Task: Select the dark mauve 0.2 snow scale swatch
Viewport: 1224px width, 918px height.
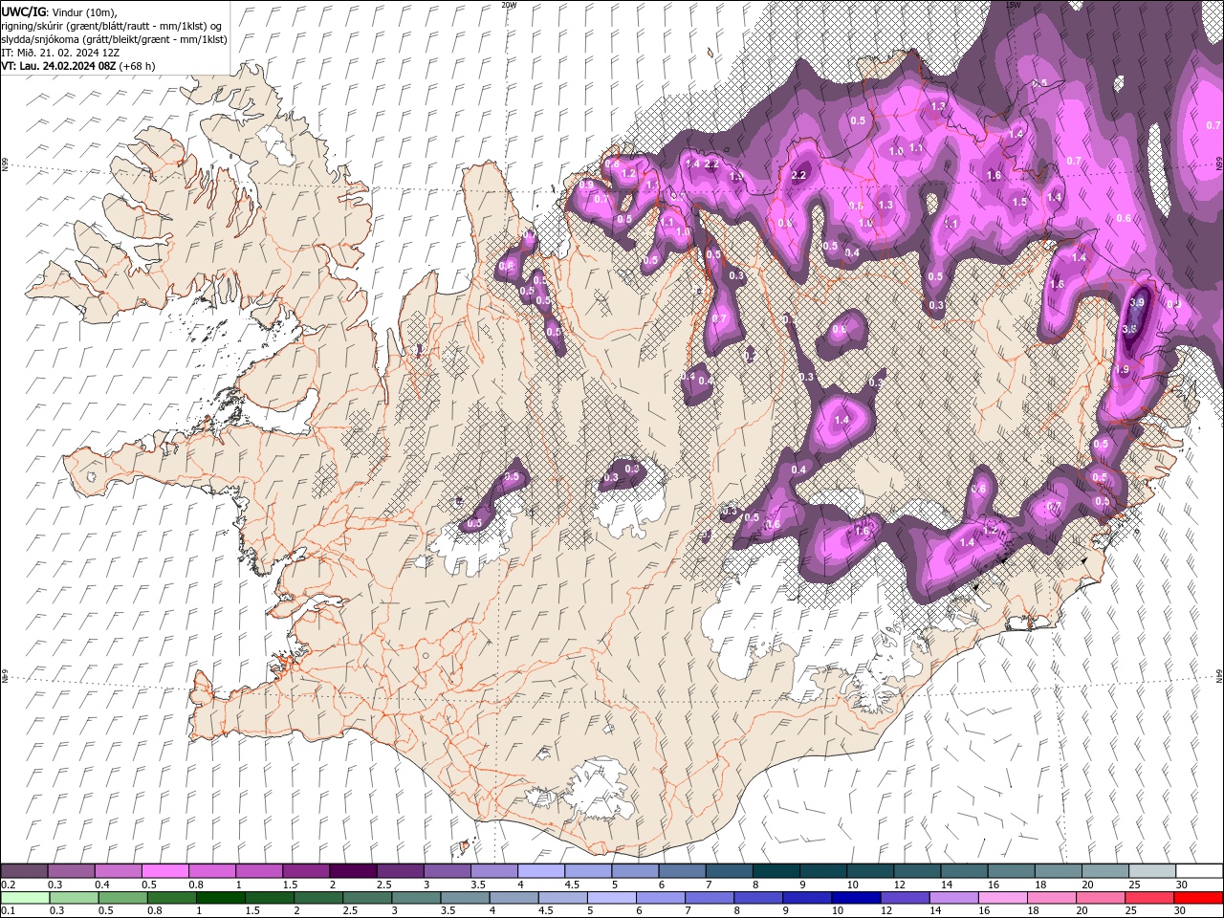Action: pyautogui.click(x=24, y=871)
